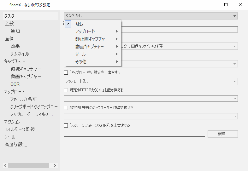248x171 pixels.
Task: Open the アップロード submenu
Action: [x=93, y=31]
